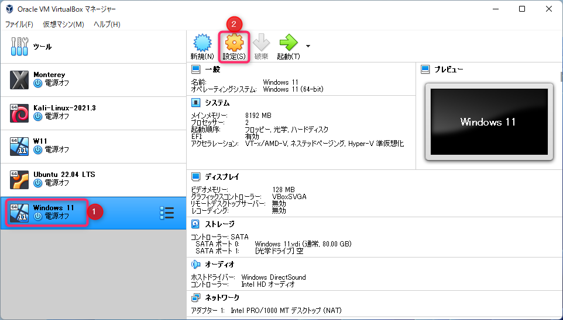Click the Windows 11 preview thumbnail

(x=489, y=122)
